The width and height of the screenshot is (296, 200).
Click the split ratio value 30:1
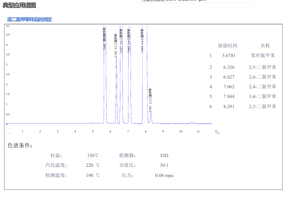pyautogui.click(x=164, y=165)
